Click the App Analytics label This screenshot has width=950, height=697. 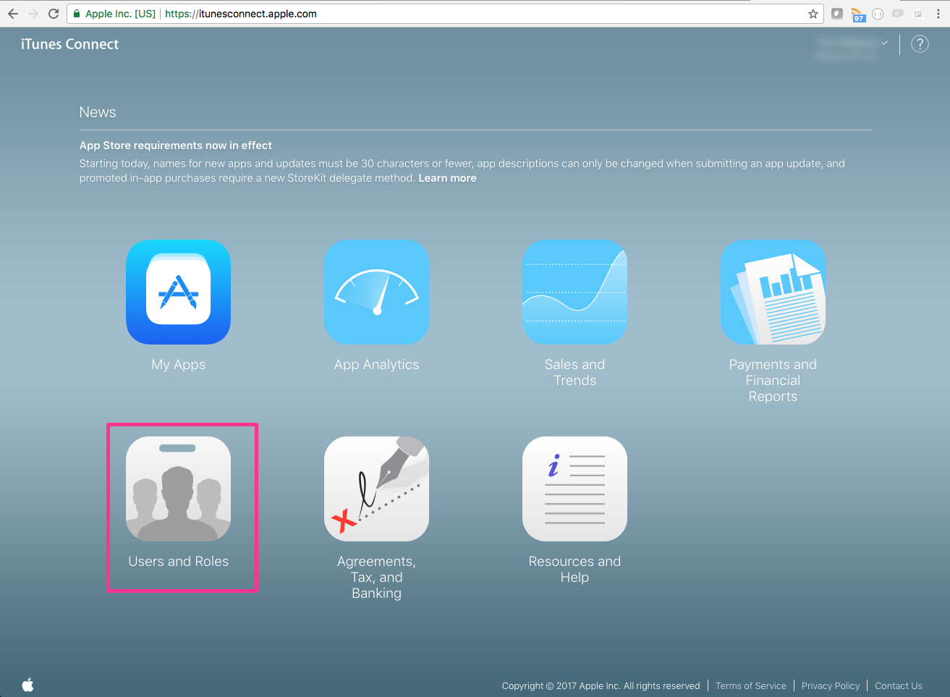point(376,365)
